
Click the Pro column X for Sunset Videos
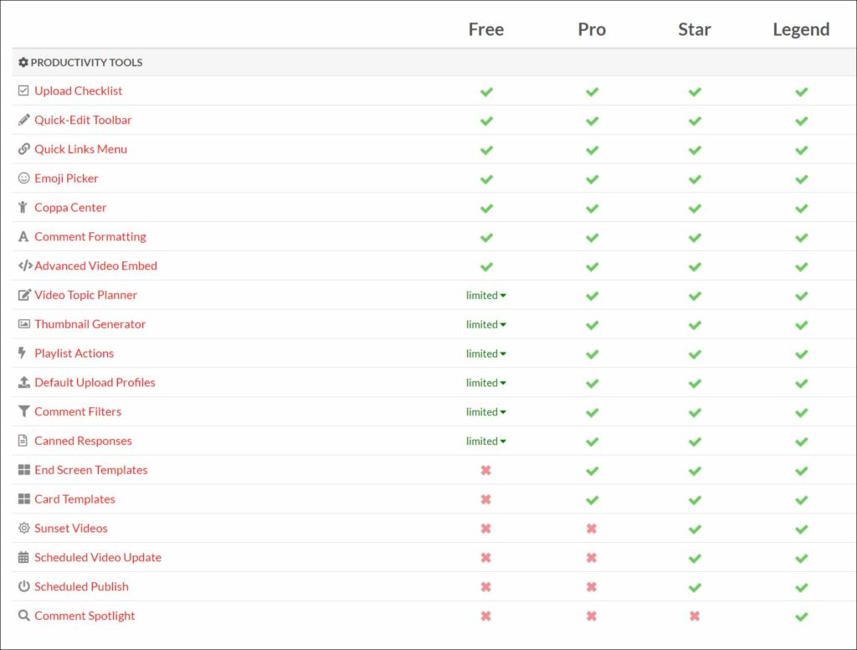[592, 529]
